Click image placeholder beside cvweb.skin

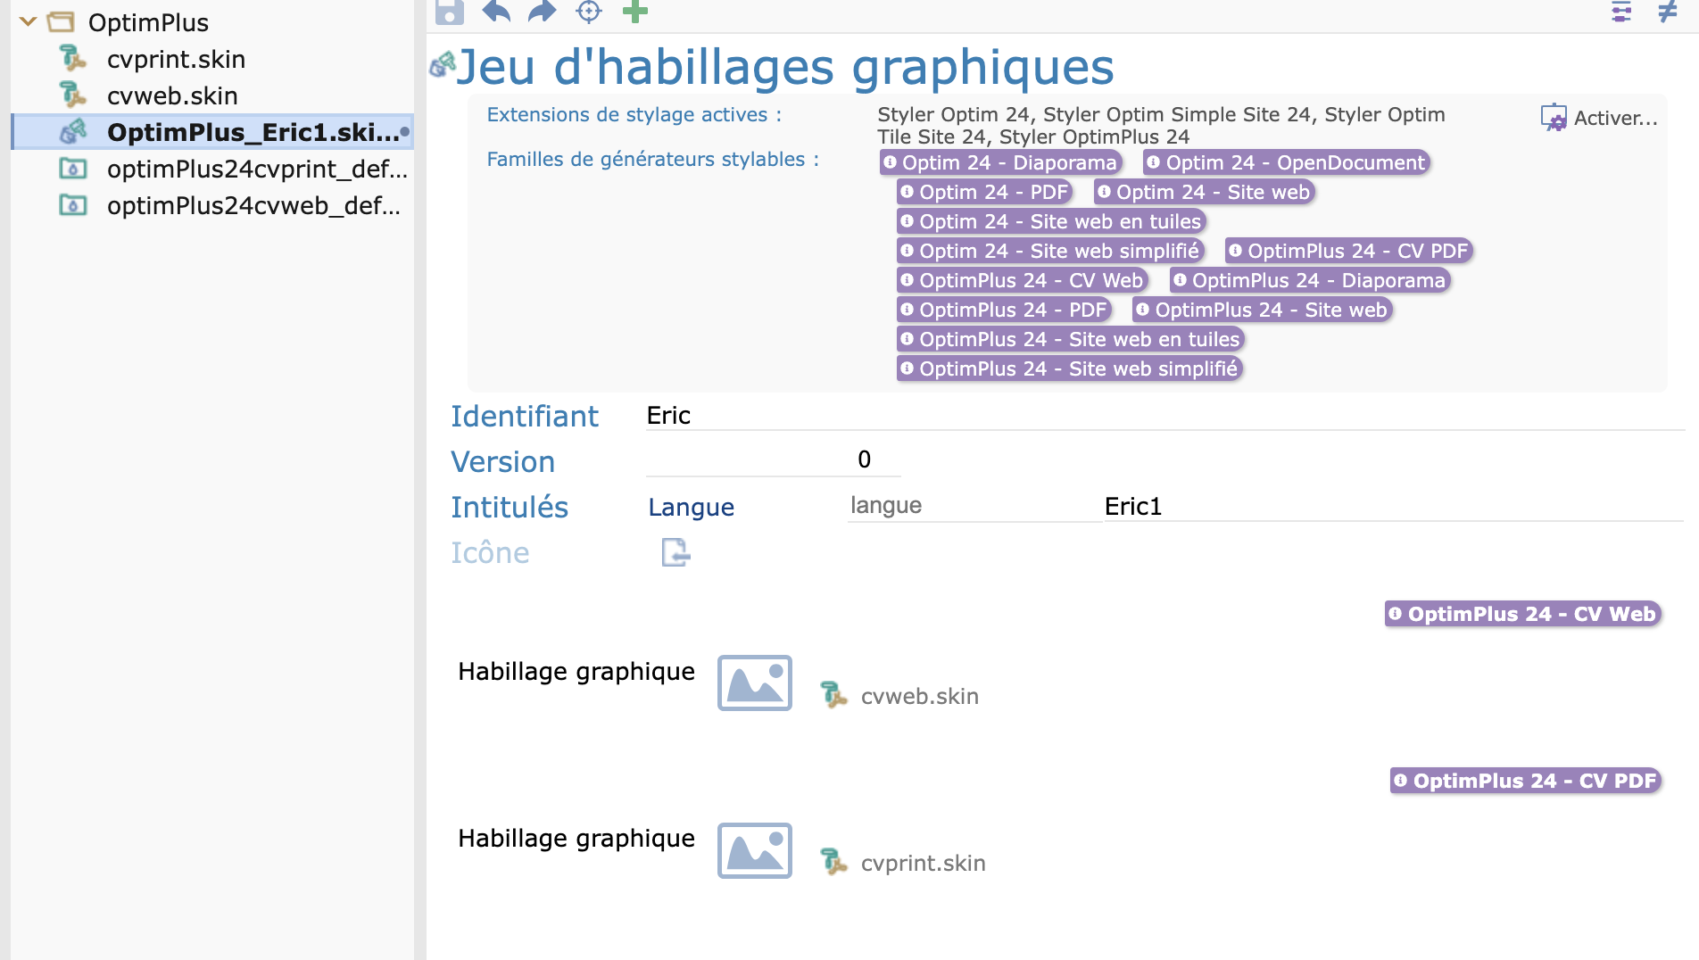coord(755,683)
